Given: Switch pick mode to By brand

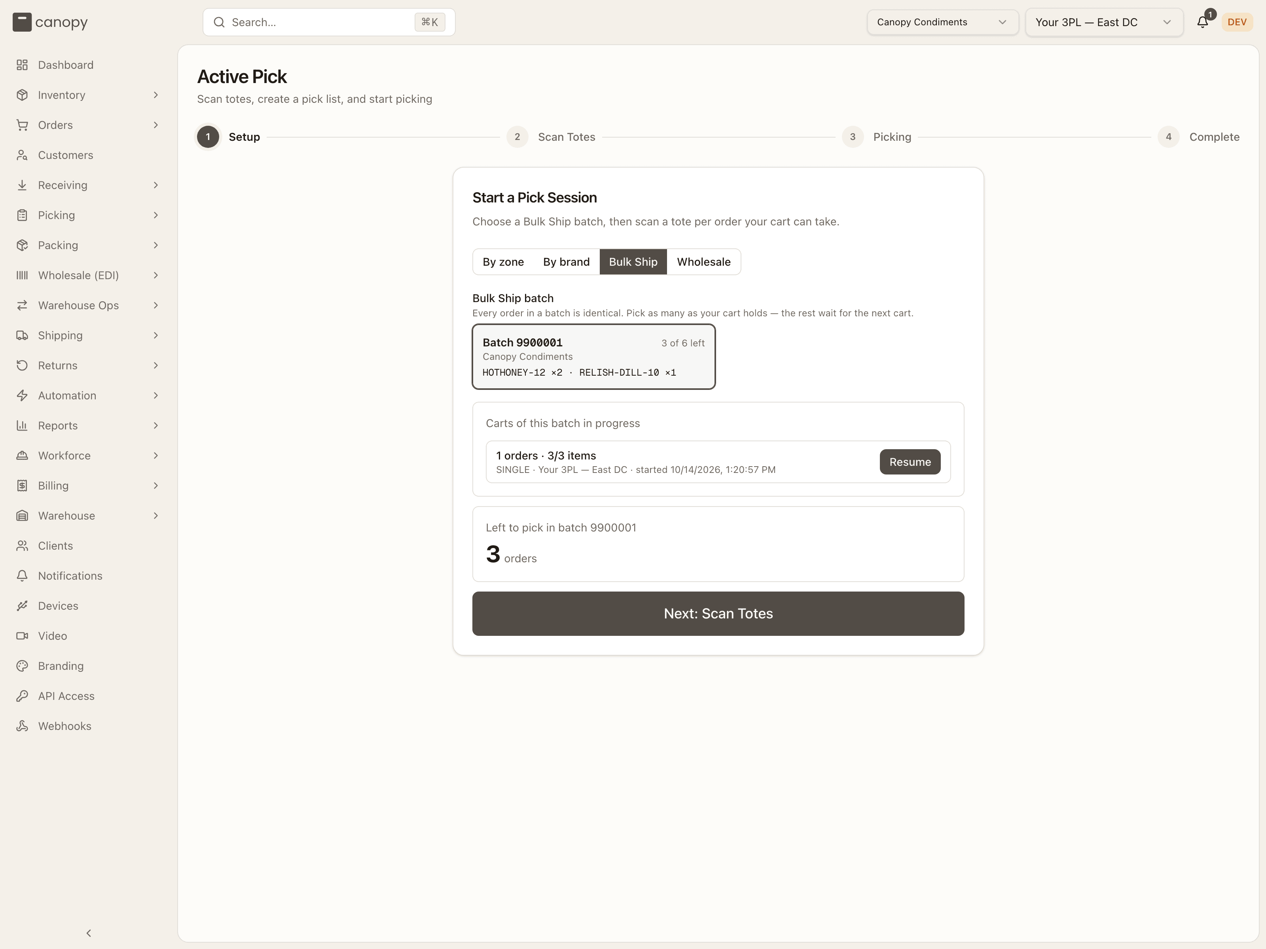Looking at the screenshot, I should click(566, 262).
